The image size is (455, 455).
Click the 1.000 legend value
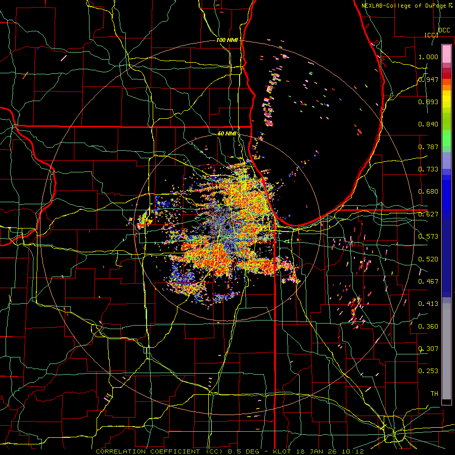(x=428, y=57)
